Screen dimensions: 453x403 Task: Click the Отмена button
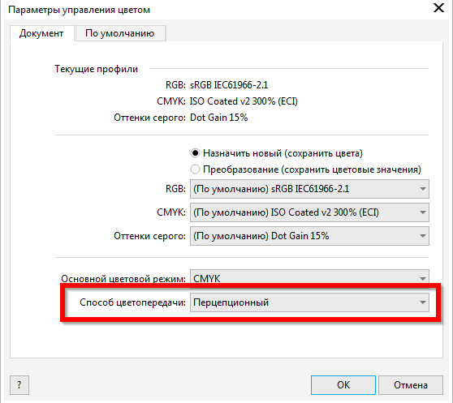(411, 385)
